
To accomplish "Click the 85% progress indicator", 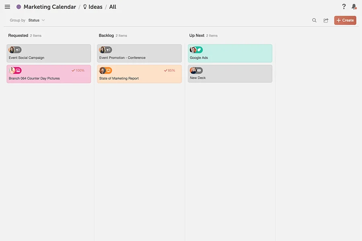I will [x=171, y=70].
